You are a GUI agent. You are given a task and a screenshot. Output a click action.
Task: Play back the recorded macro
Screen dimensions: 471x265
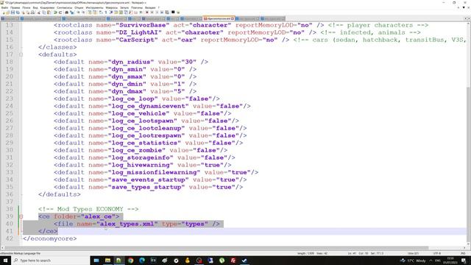click(157, 13)
